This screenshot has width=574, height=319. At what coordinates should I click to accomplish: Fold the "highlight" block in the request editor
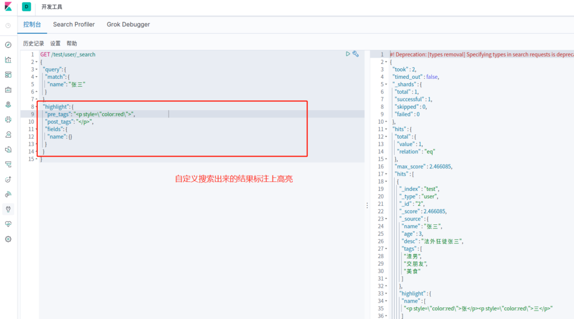click(x=36, y=107)
